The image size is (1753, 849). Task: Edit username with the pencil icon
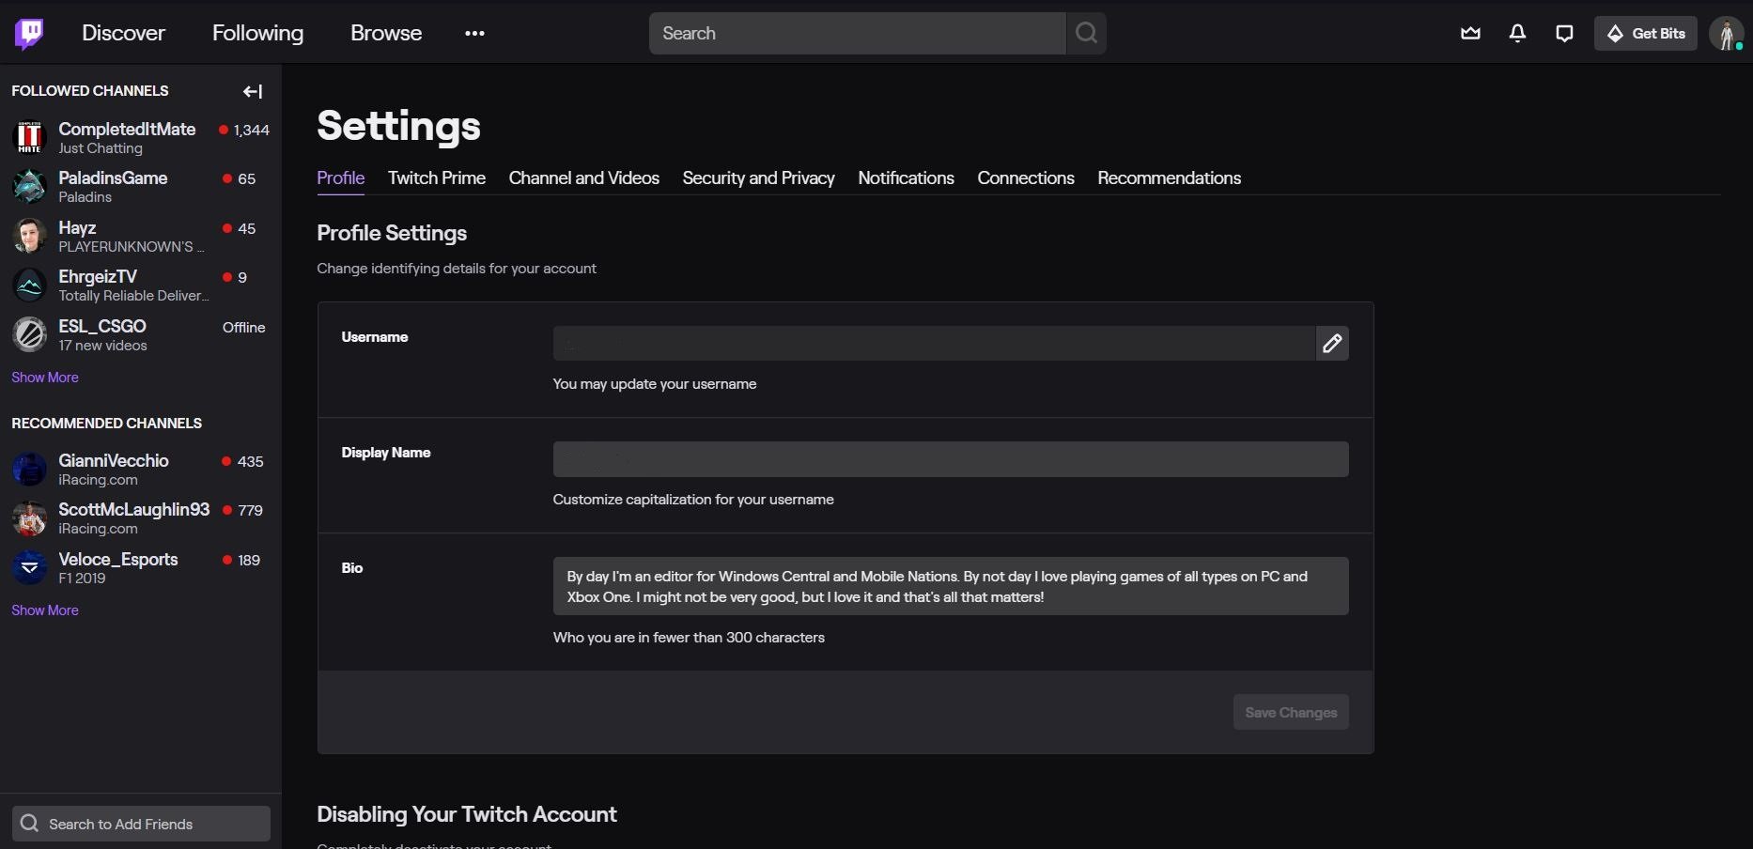1332,344
